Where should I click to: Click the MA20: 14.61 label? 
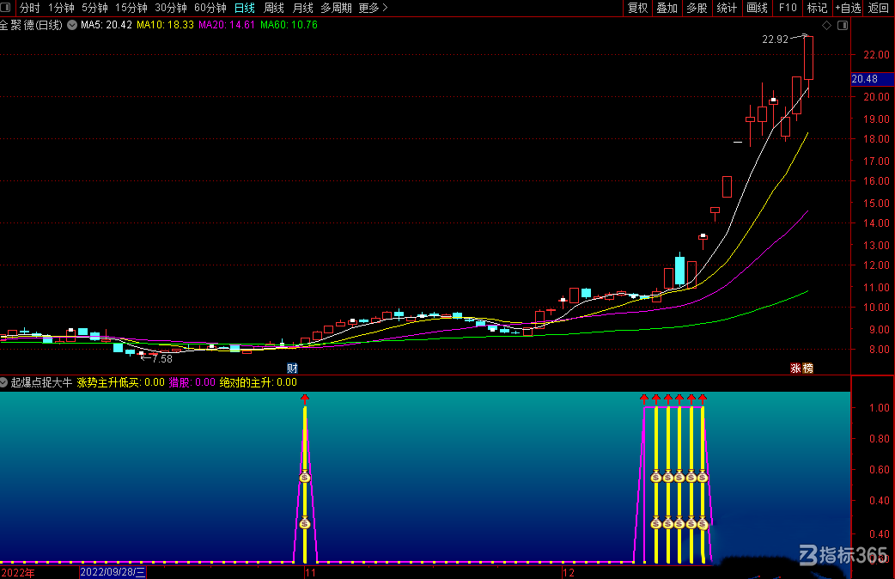pos(227,25)
